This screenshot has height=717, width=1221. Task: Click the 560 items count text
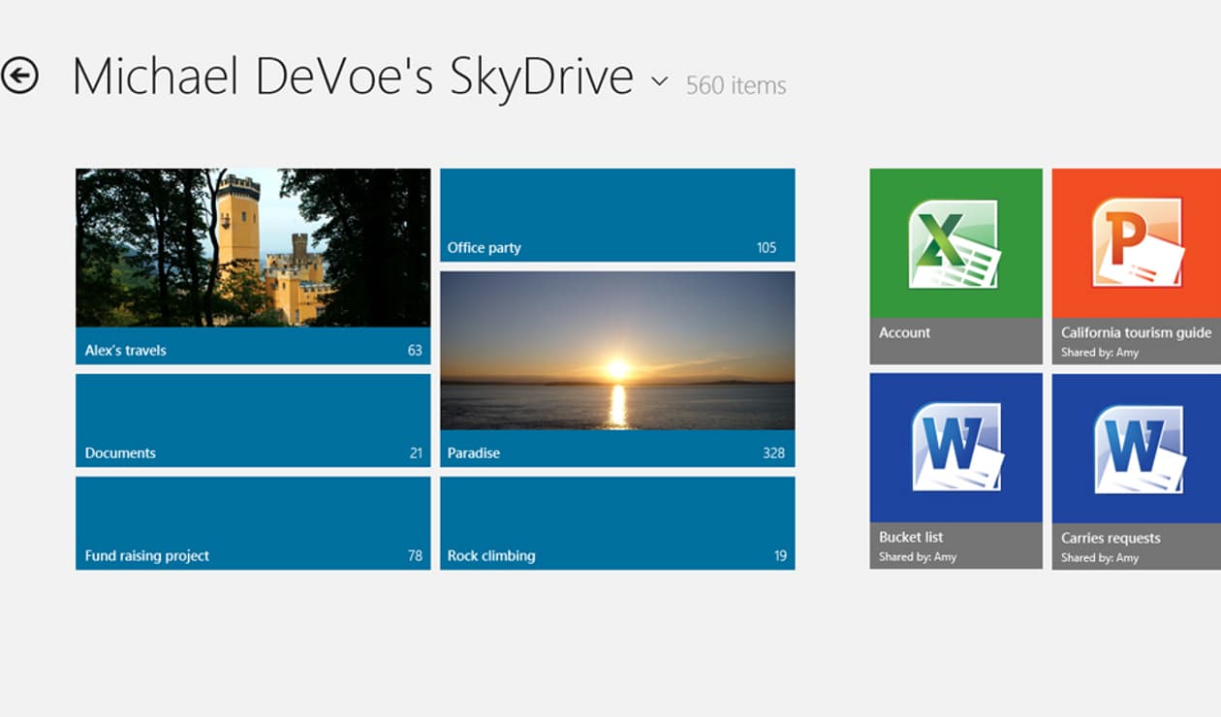click(736, 85)
